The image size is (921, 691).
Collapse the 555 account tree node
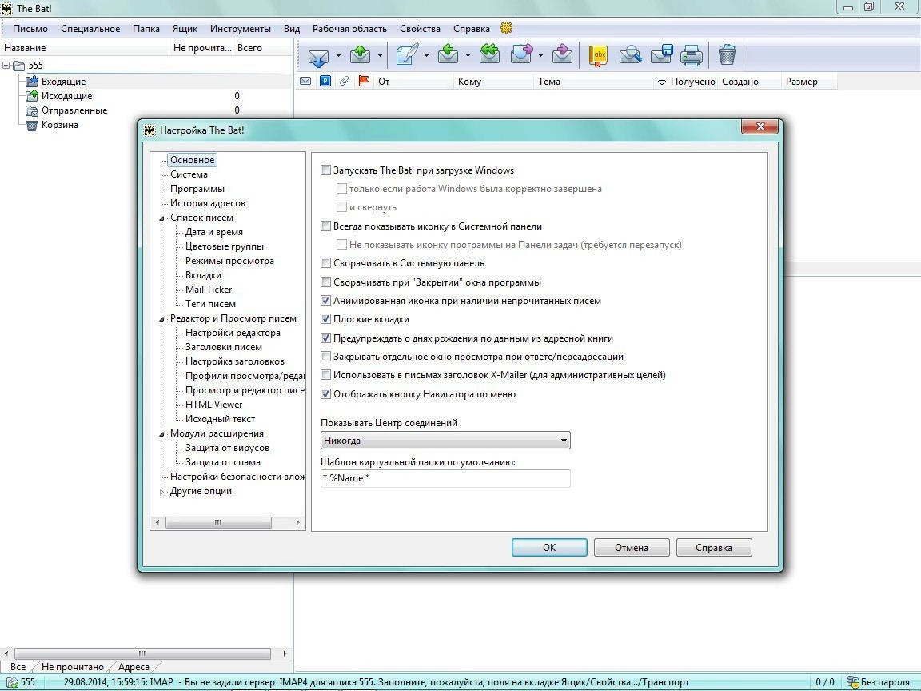6,66
